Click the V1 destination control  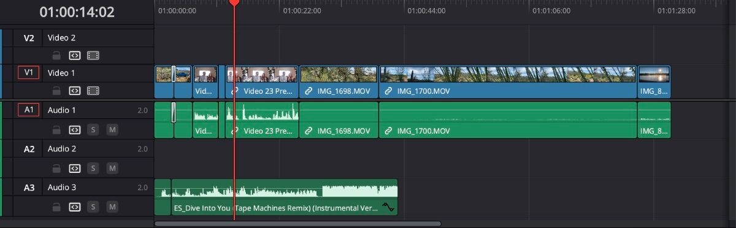coord(29,73)
